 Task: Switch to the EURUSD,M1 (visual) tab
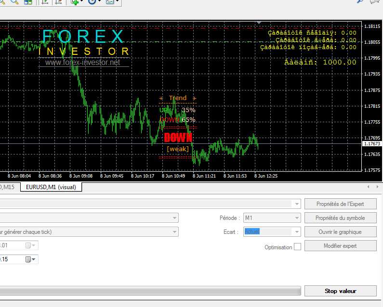(51, 187)
